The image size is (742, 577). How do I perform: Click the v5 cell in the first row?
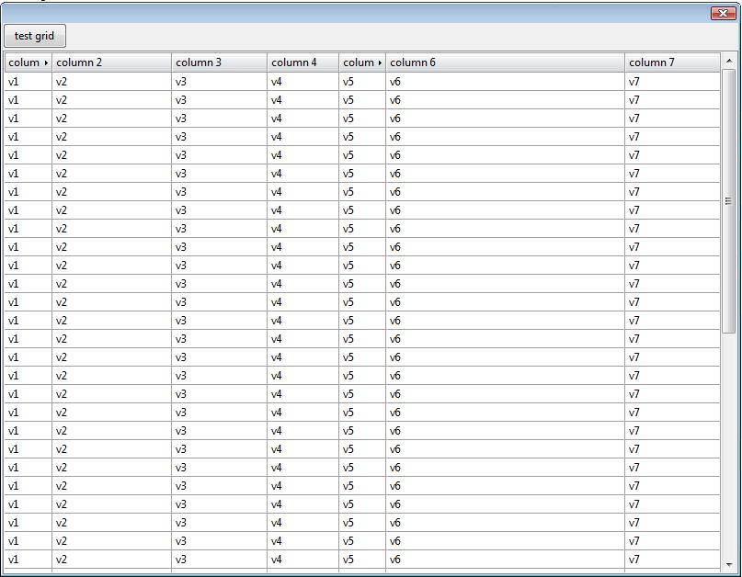[x=361, y=82]
